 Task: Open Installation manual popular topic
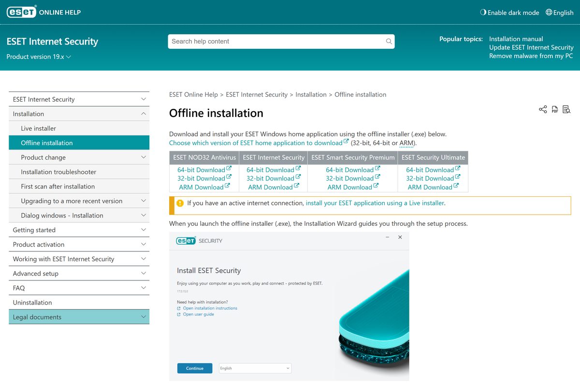click(x=516, y=39)
